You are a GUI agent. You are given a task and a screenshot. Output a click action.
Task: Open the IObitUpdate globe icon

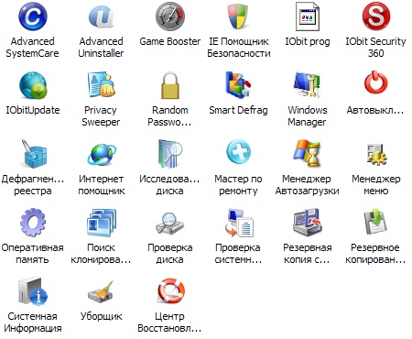coord(33,85)
